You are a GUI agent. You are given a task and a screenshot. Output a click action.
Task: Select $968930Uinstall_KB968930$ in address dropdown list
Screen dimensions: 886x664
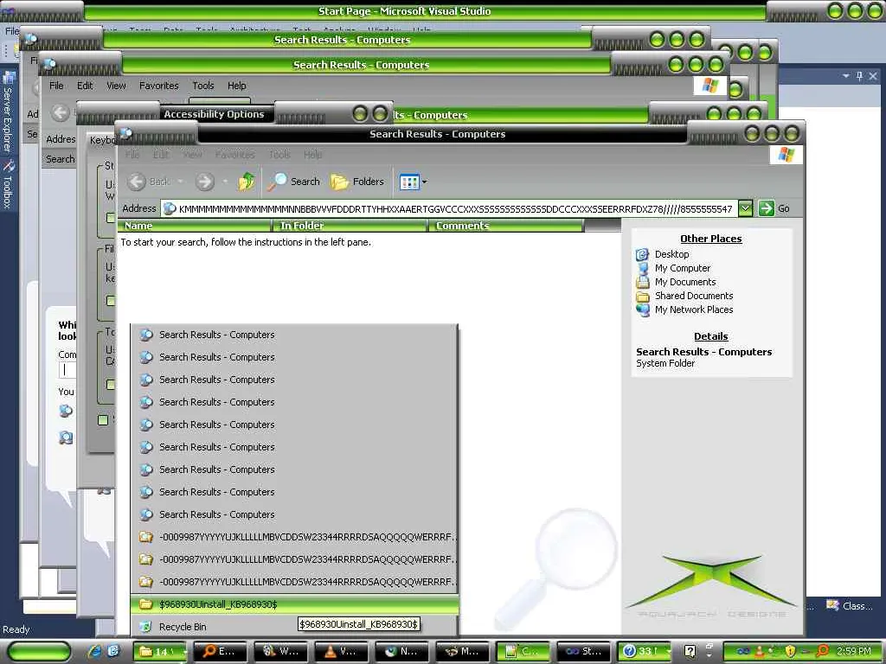294,604
